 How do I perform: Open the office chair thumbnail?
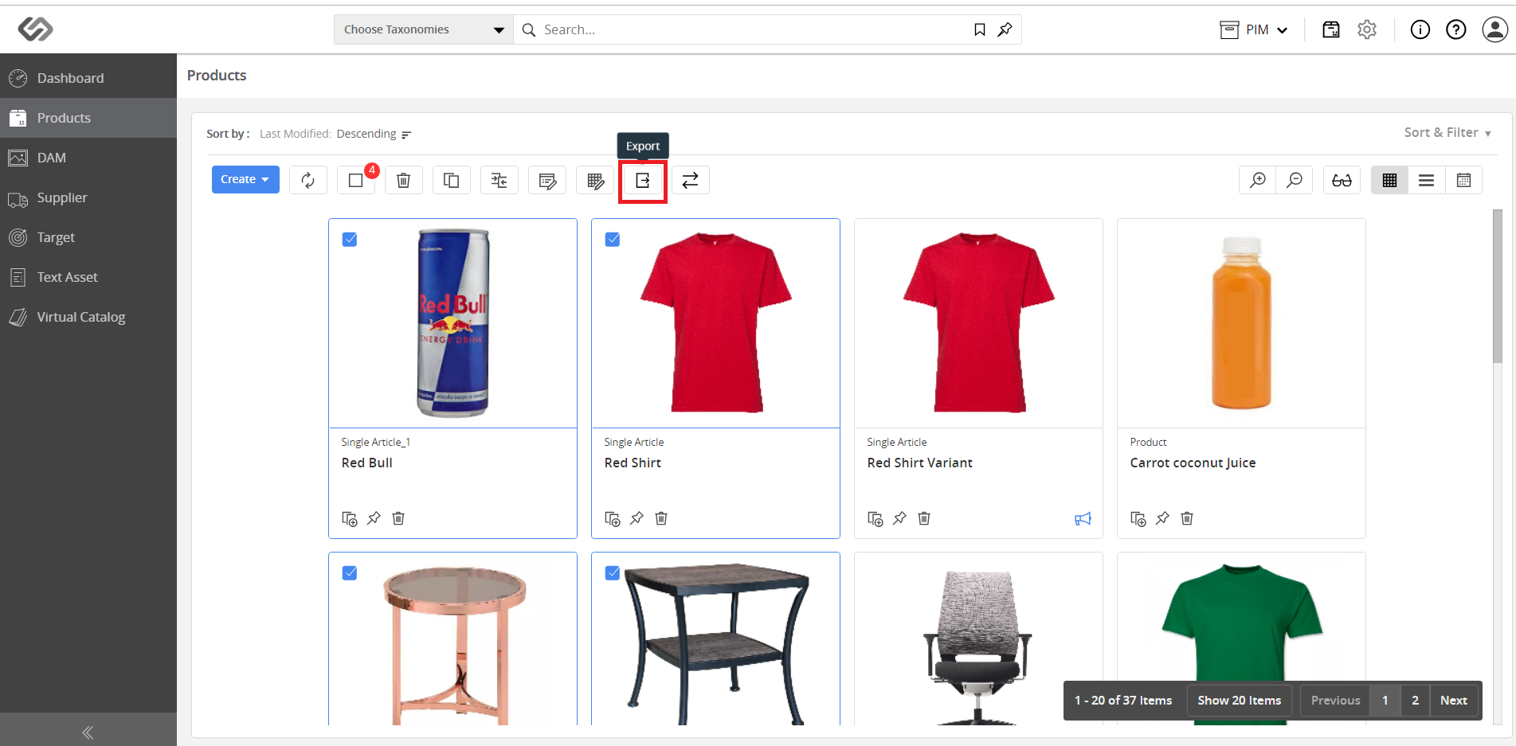point(978,646)
